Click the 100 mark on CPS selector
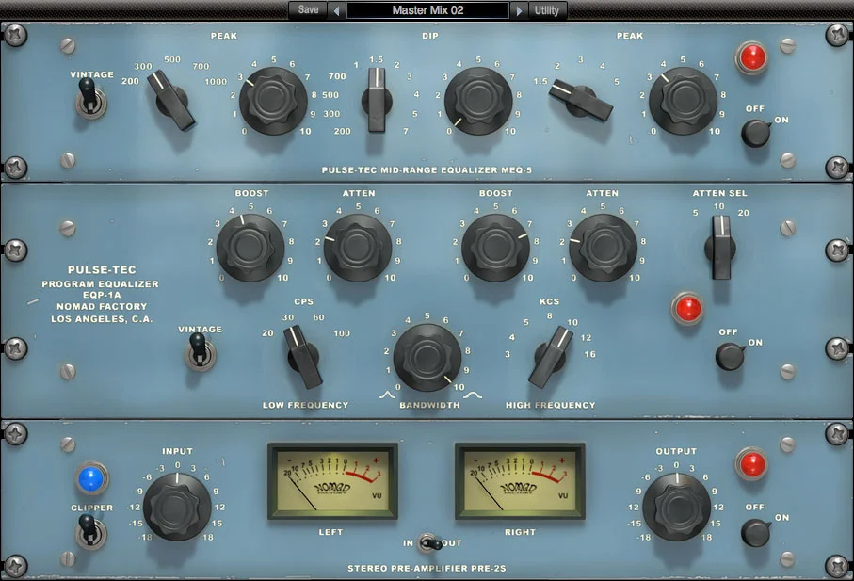The height and width of the screenshot is (581, 854). click(342, 333)
